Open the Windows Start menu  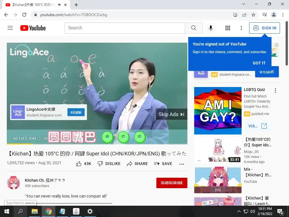pos(7,211)
